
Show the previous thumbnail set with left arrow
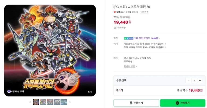(x=30, y=102)
